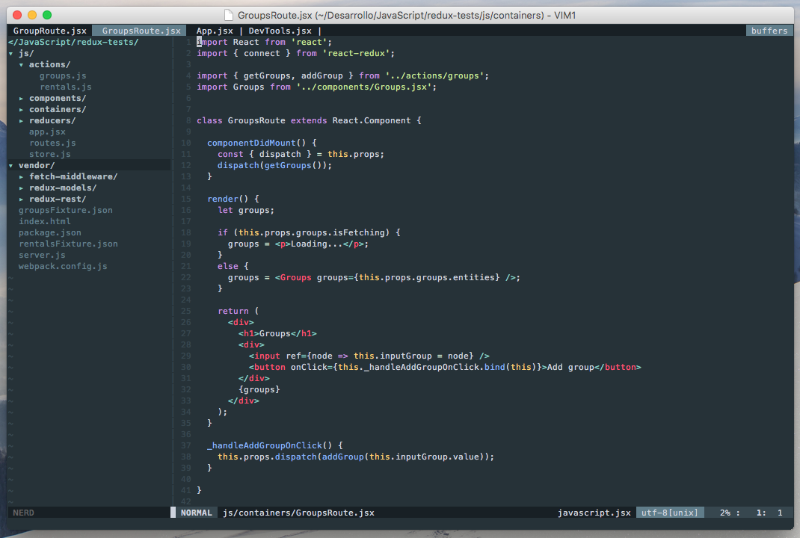Open index.html in the file tree
Screen dimensions: 800x538
point(45,222)
